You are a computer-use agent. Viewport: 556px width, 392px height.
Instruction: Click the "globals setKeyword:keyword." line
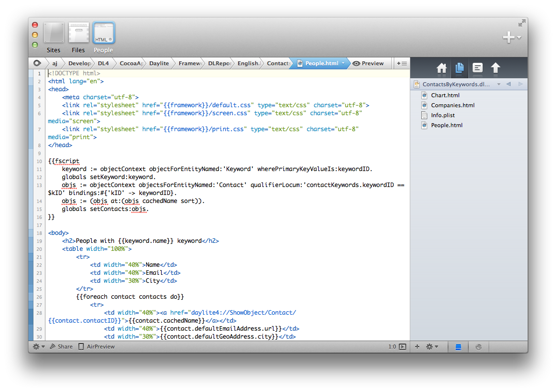(109, 177)
